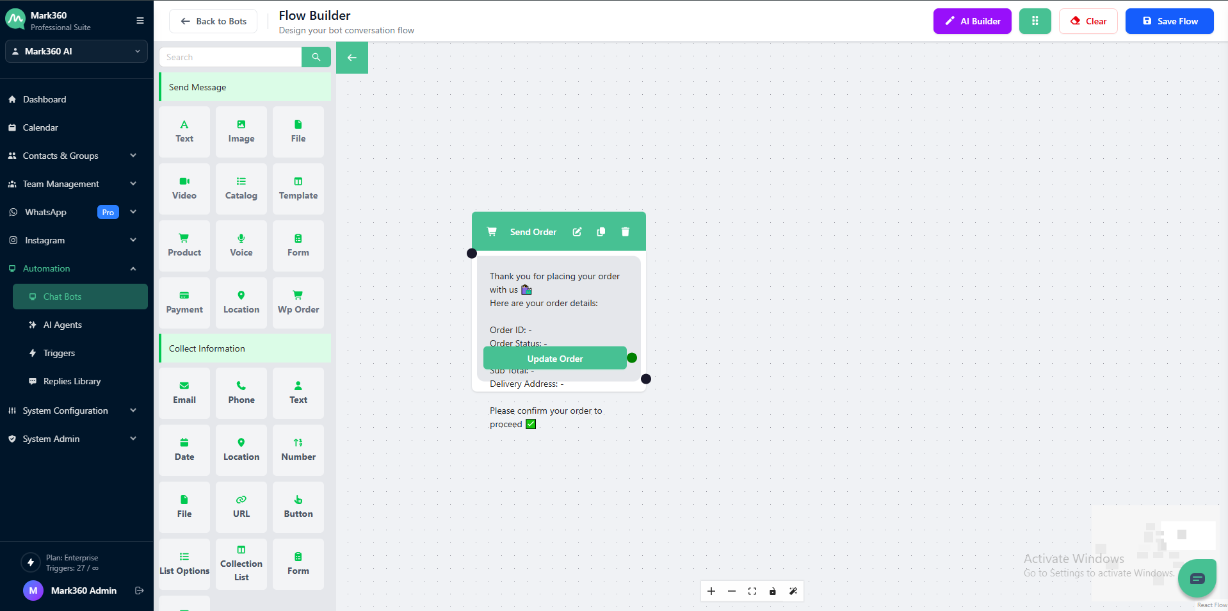Toggle the canvas lock interactivity control
Viewport: 1228px width, 611px height.
[773, 591]
